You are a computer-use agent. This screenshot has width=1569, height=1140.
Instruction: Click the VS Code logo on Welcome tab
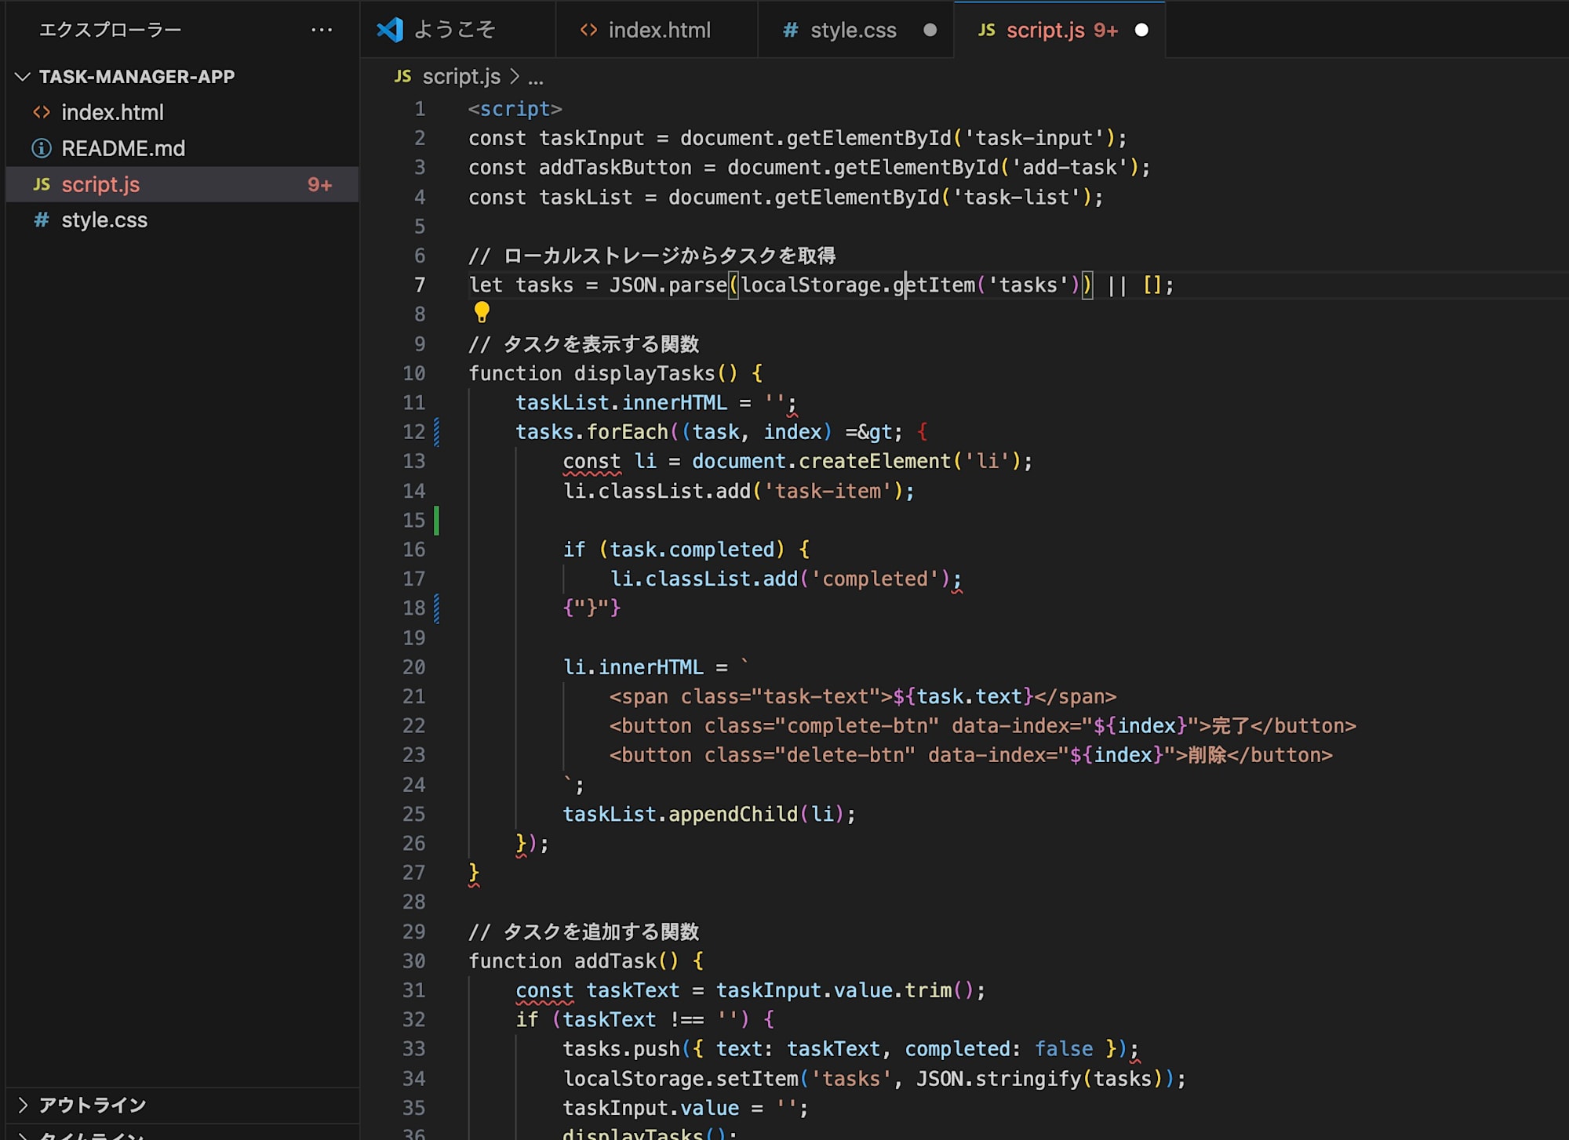[390, 30]
